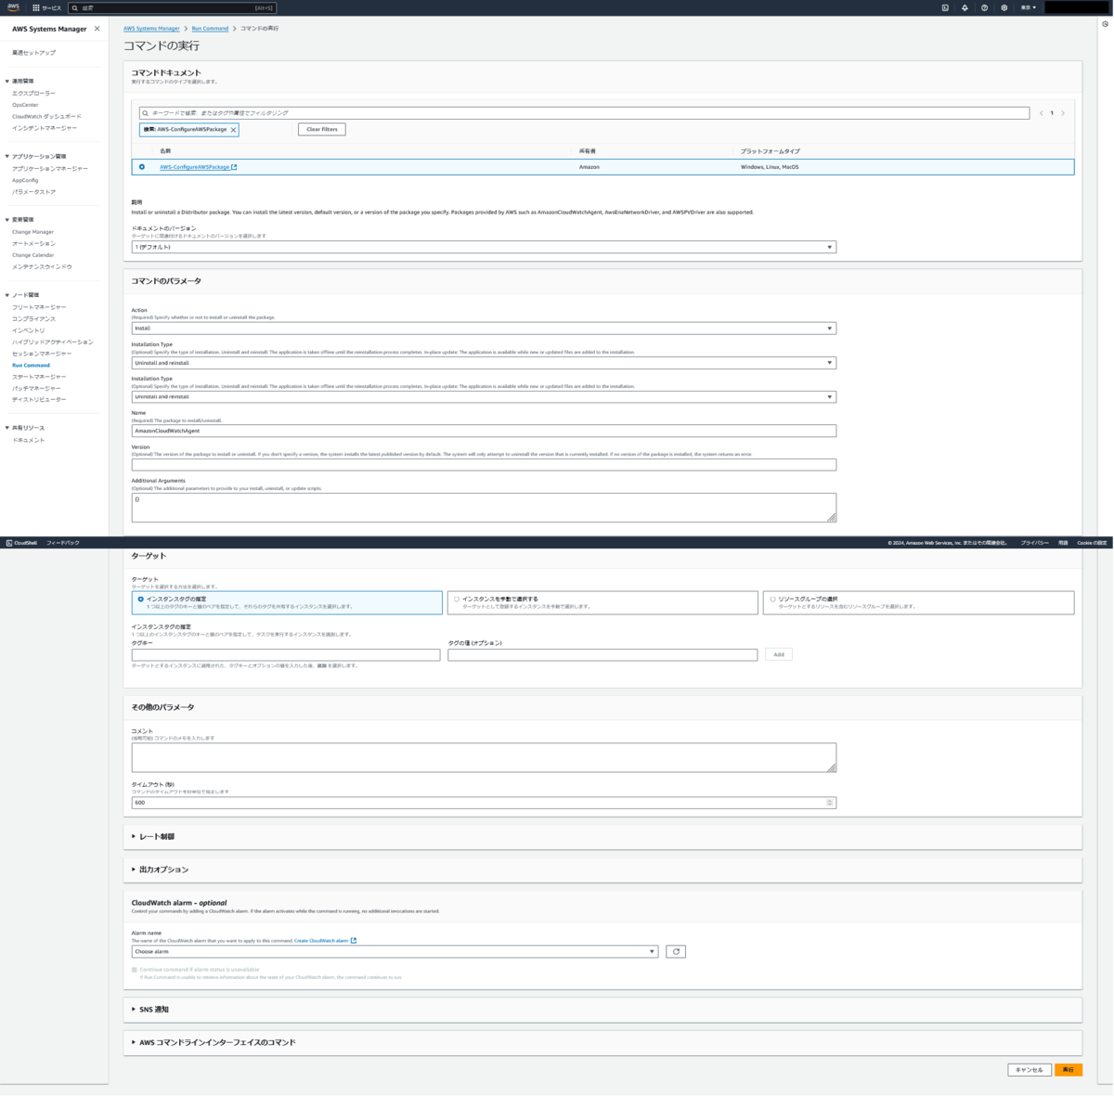Open the help menu icon in the header
The width and height of the screenshot is (1114, 1096).
click(x=984, y=6)
